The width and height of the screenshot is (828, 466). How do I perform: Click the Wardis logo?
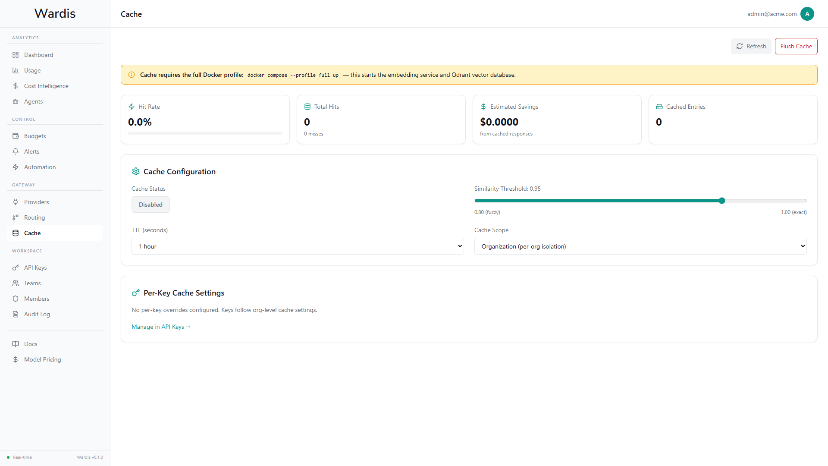(55, 13)
